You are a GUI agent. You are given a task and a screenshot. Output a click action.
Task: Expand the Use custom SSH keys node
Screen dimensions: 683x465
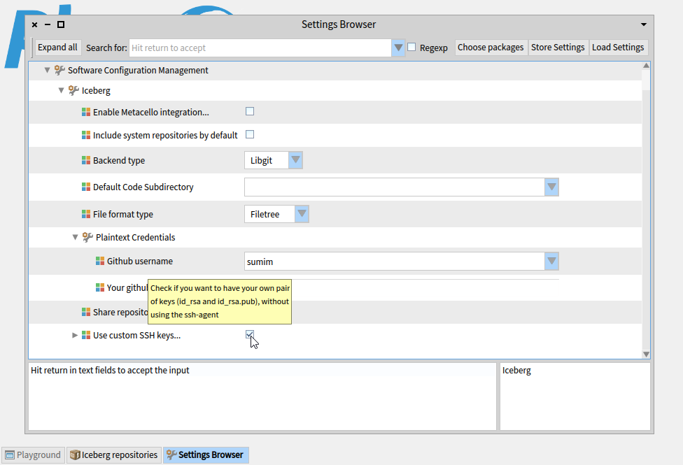click(75, 335)
